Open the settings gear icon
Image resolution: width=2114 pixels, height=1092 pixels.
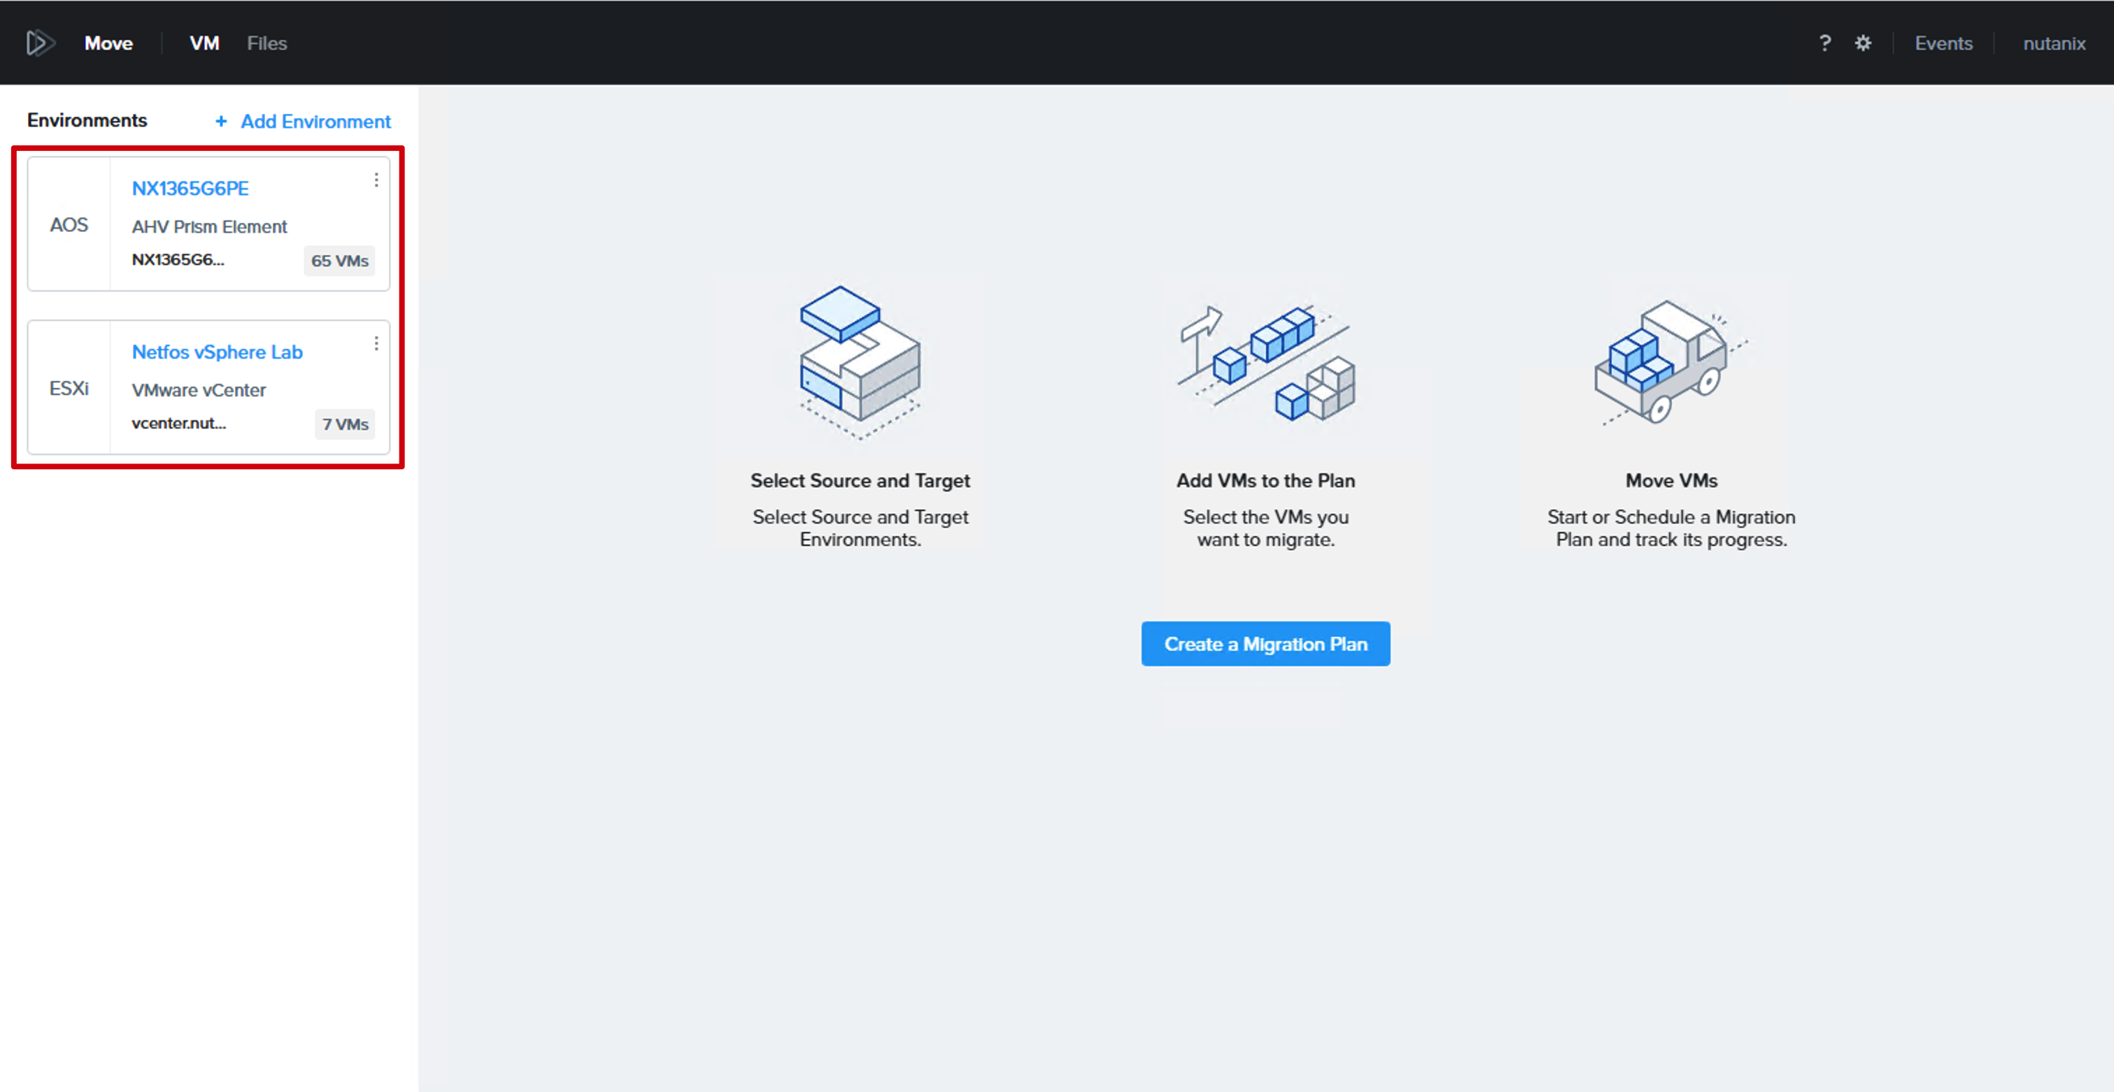[x=1863, y=43]
